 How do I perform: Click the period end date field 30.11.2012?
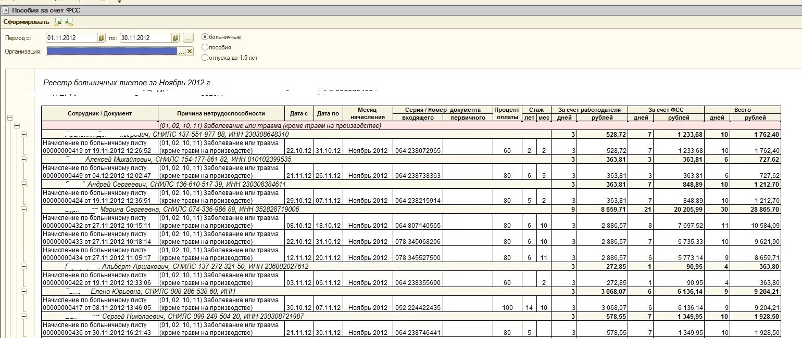146,37
